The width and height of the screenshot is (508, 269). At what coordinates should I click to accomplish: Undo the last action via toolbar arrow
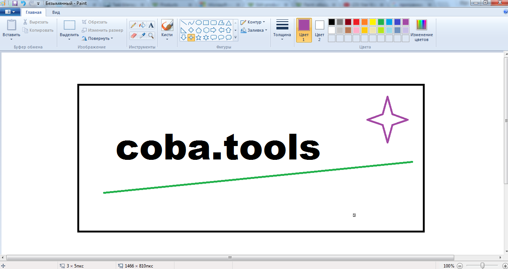[23, 3]
